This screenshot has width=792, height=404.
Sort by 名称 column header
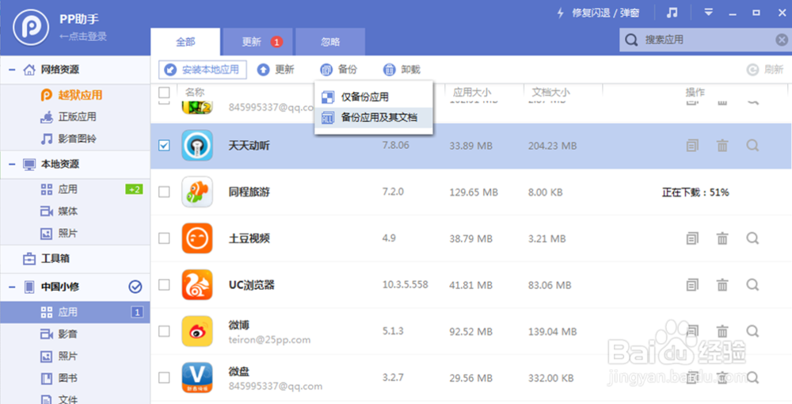click(x=195, y=93)
